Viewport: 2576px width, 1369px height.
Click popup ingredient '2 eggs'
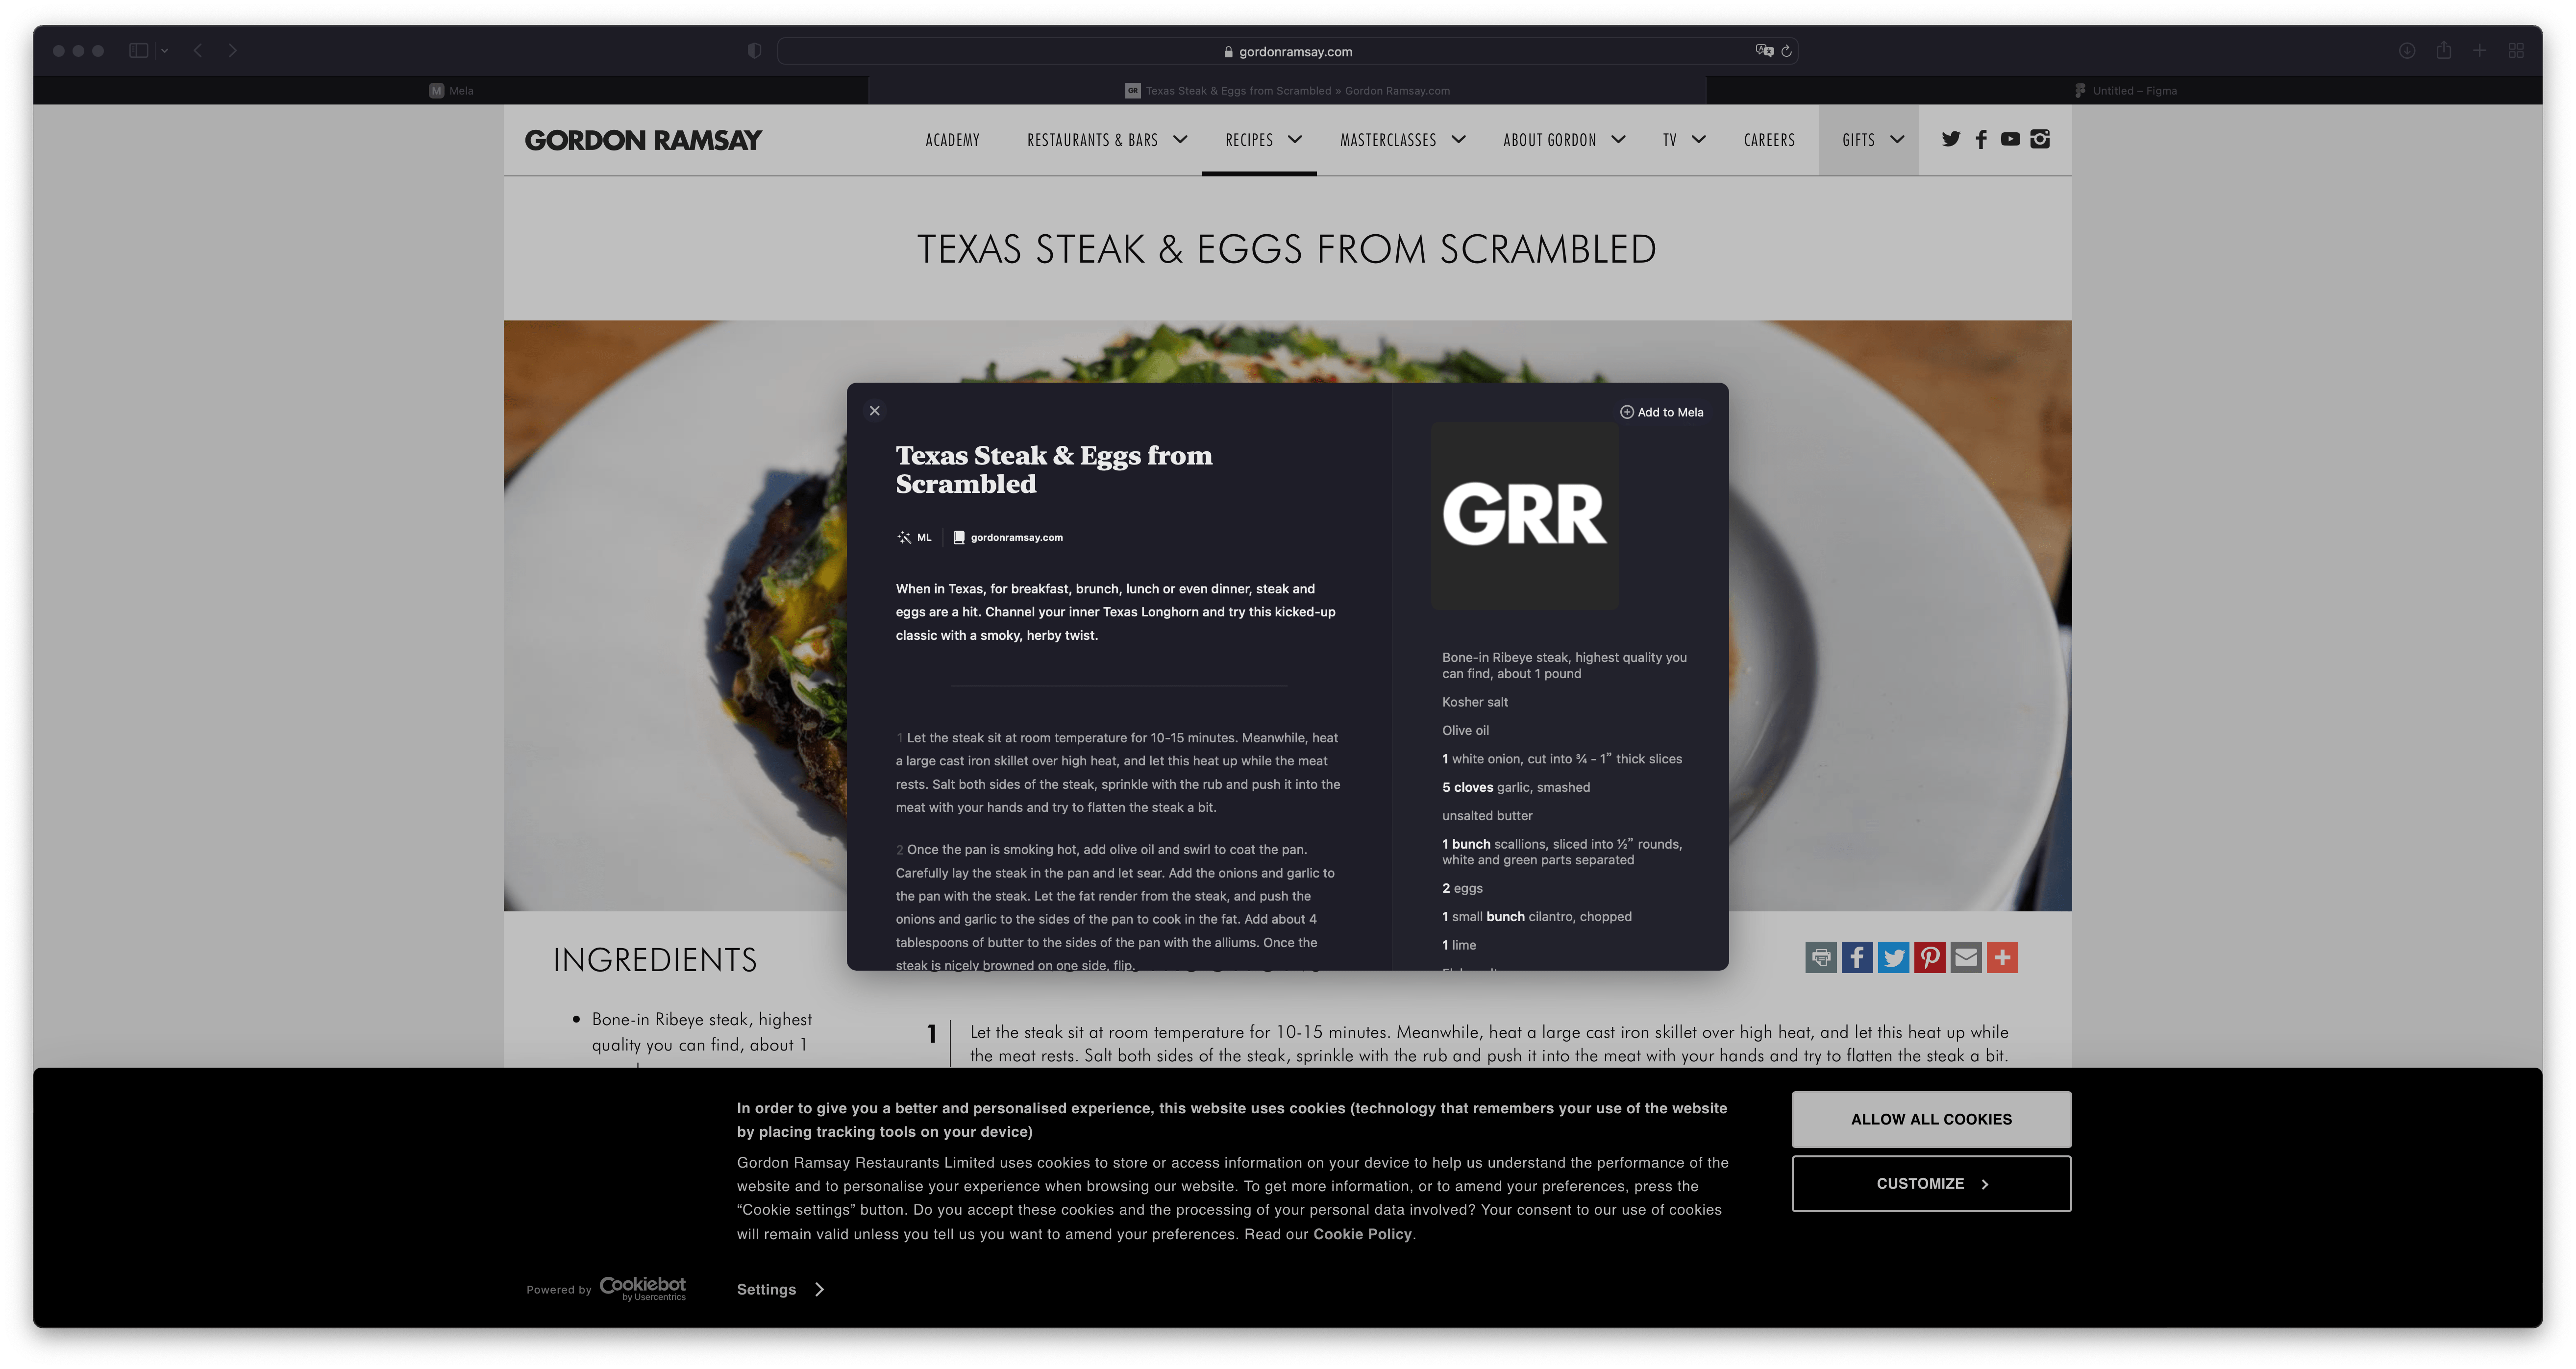[1462, 888]
